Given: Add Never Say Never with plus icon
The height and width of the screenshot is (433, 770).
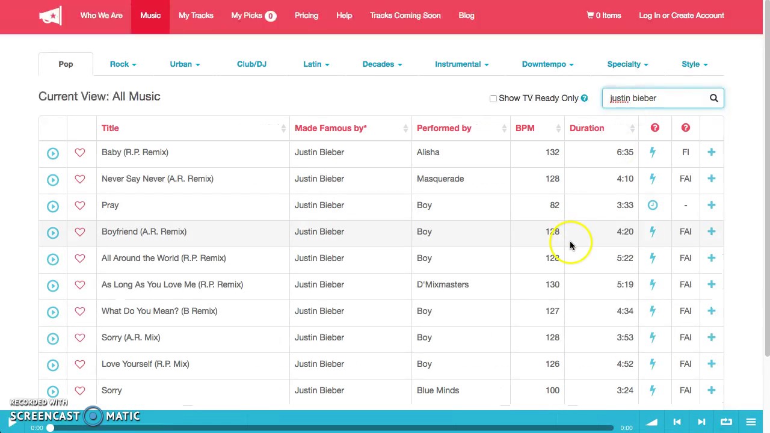Looking at the screenshot, I should [x=712, y=179].
